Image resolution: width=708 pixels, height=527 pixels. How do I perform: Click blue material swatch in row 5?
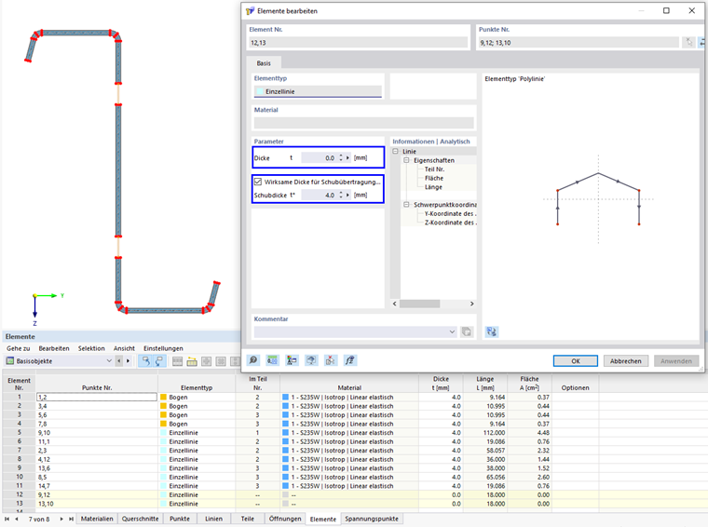pos(285,432)
